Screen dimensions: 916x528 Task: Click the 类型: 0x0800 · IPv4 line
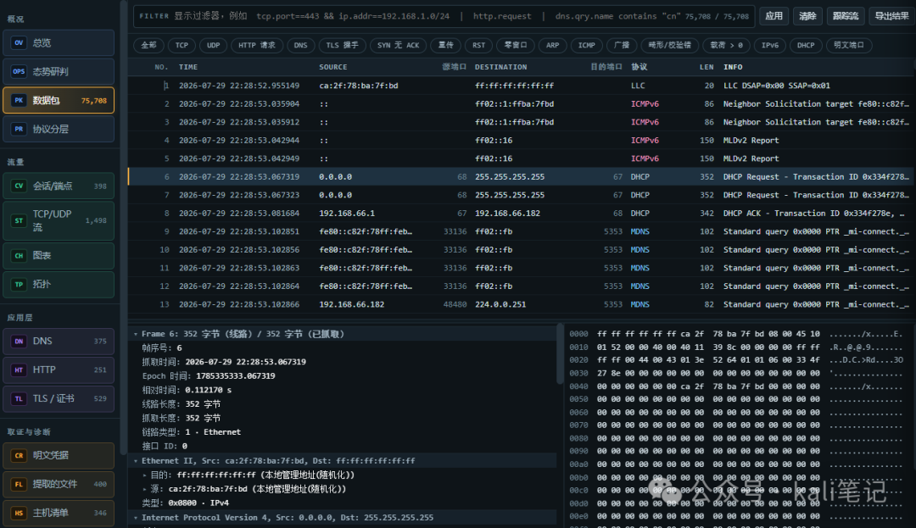coord(185,503)
